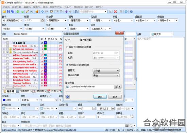
Task: Open the 优先级 filter dropdown at top
Action: [x=101, y=20]
